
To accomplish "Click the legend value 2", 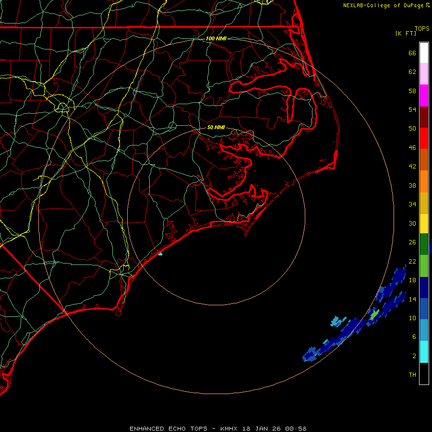I will pyautogui.click(x=414, y=356).
